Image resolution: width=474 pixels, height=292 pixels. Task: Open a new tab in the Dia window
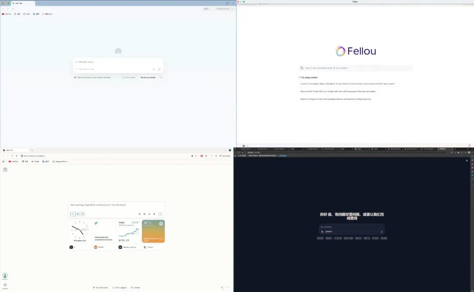coord(38,4)
